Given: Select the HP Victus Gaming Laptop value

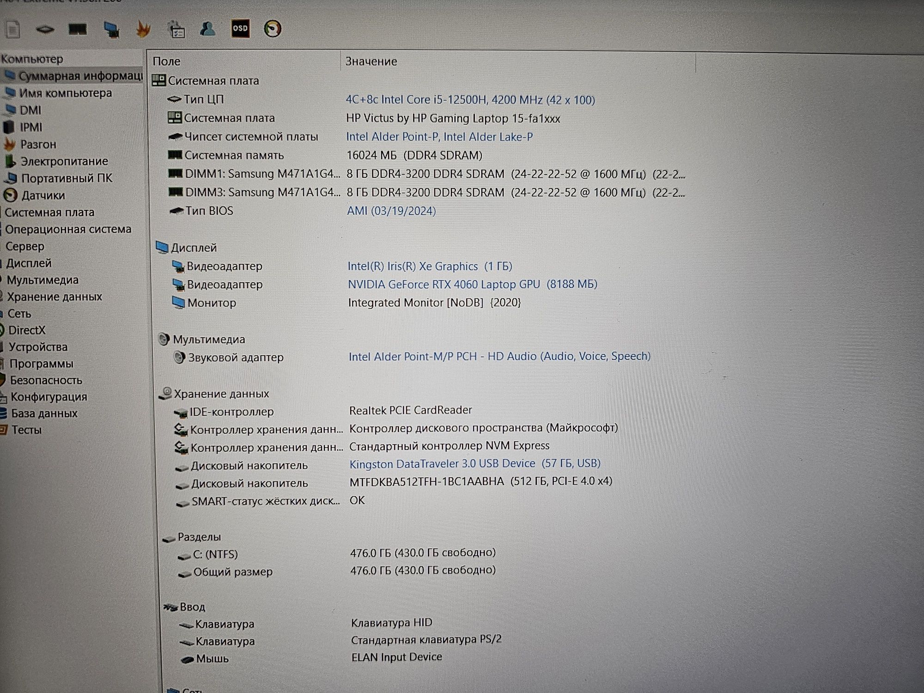Looking at the screenshot, I should click(453, 118).
